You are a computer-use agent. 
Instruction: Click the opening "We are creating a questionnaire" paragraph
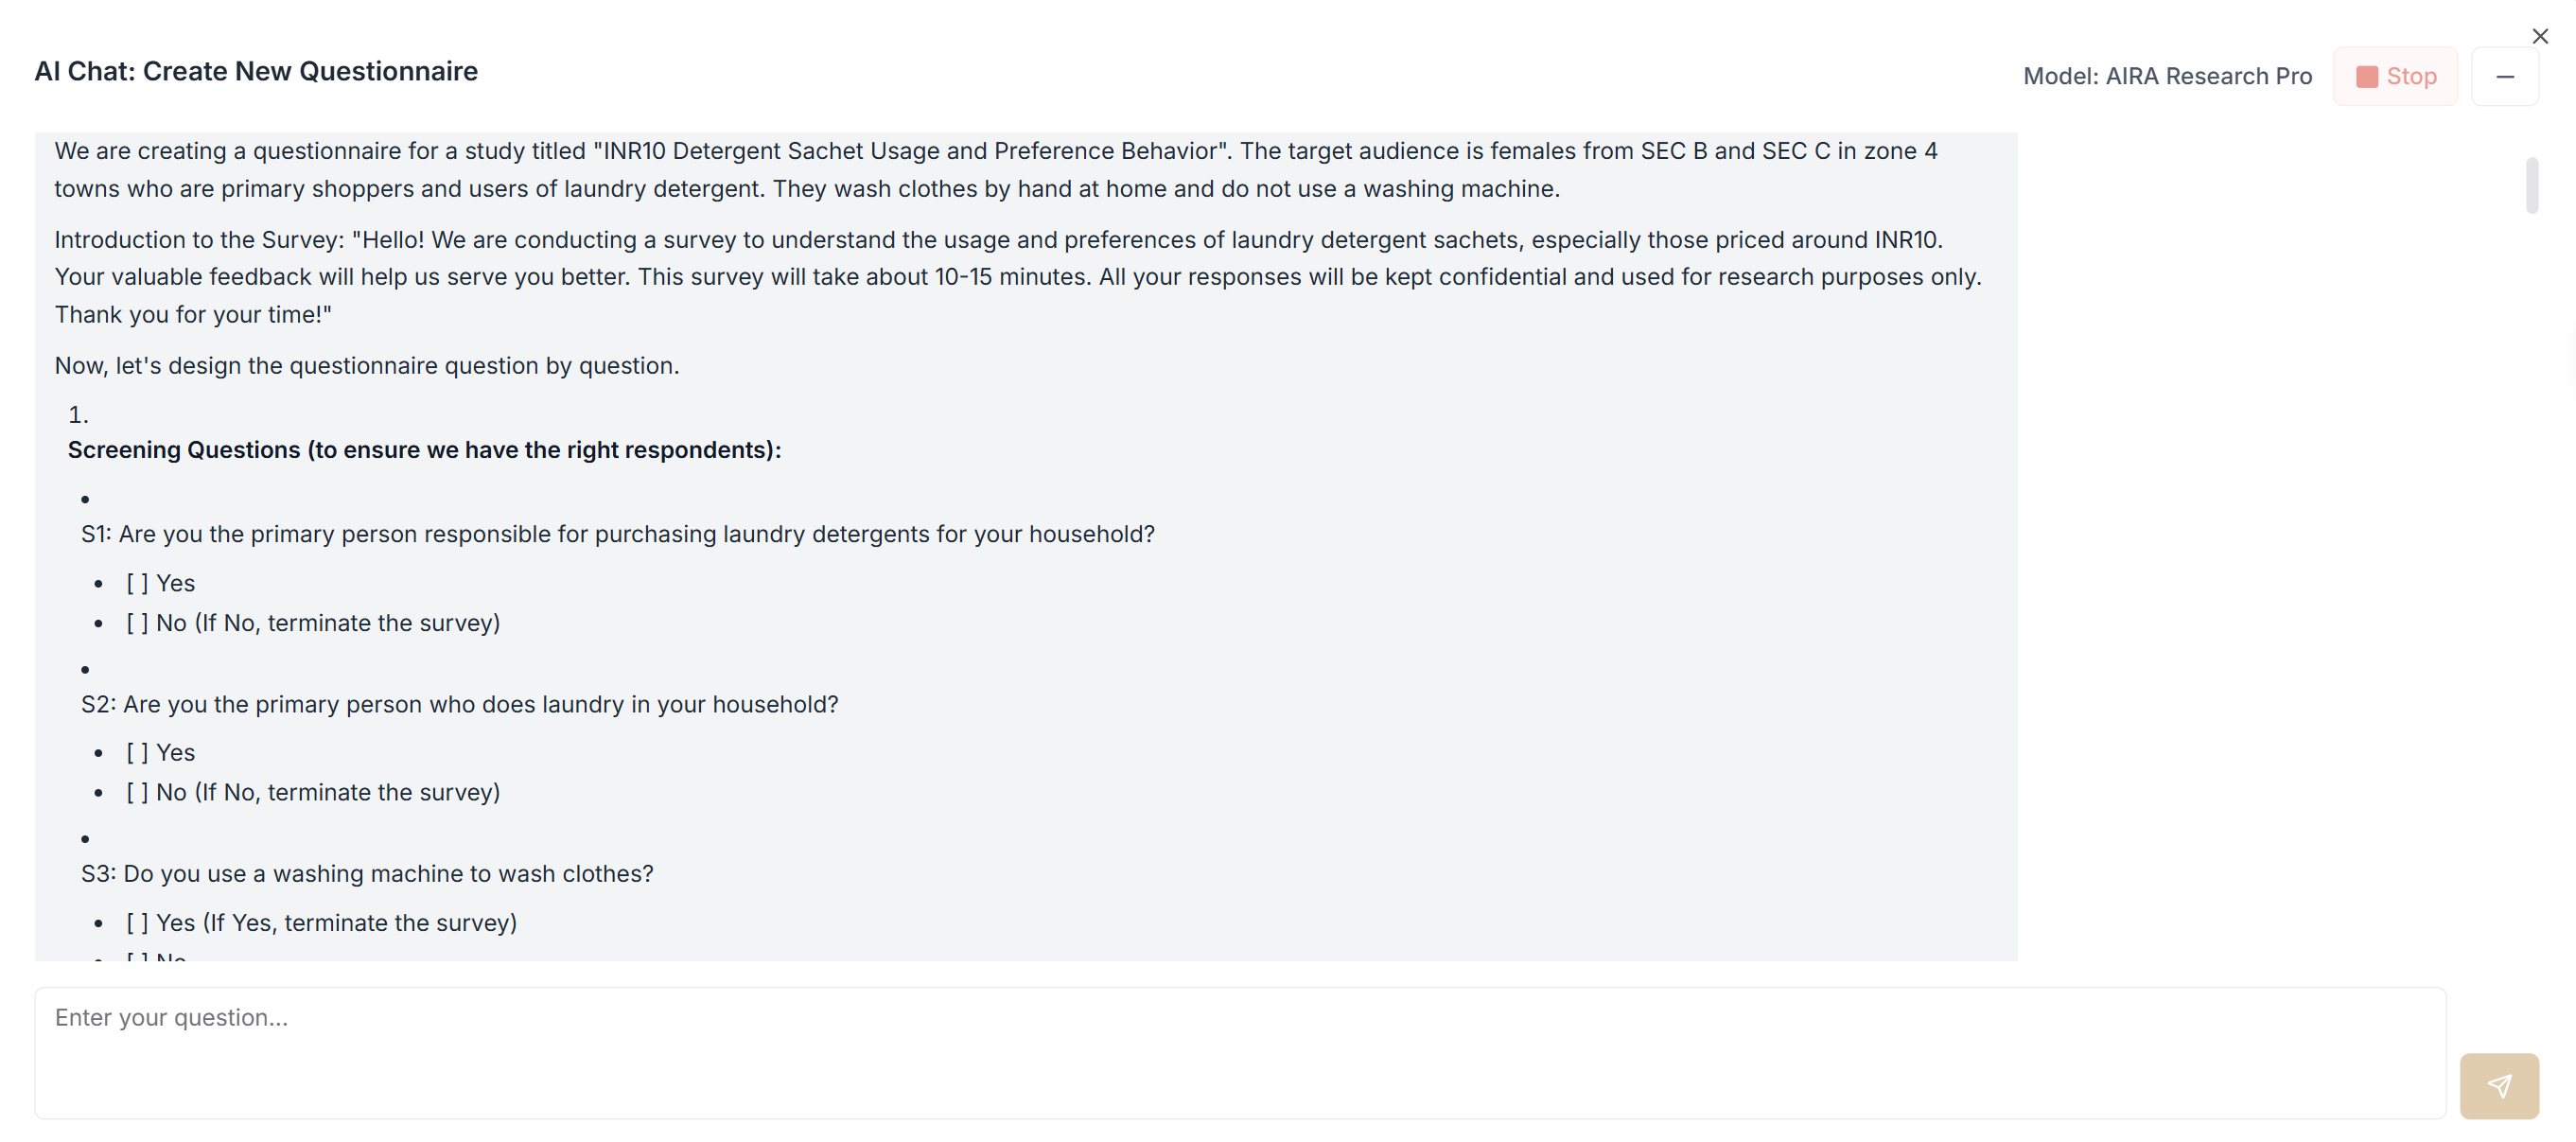(x=995, y=170)
